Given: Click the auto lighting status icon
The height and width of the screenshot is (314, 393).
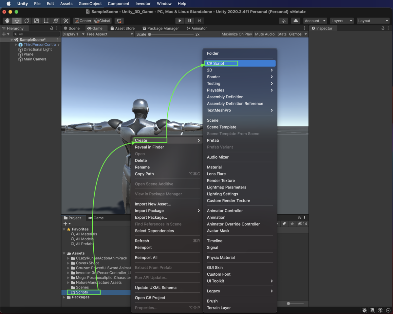Looking at the screenshot, I should pos(380,310).
